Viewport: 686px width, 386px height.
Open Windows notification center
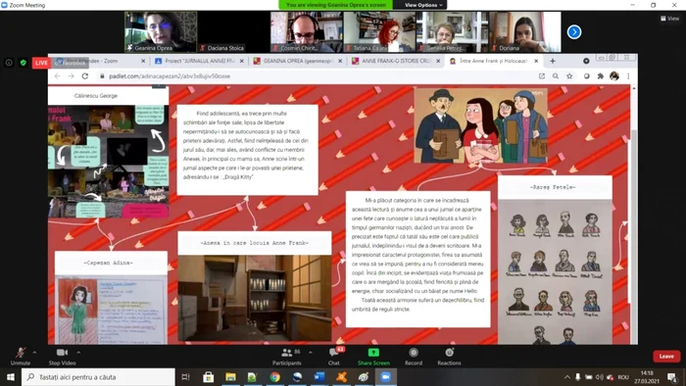(672, 377)
